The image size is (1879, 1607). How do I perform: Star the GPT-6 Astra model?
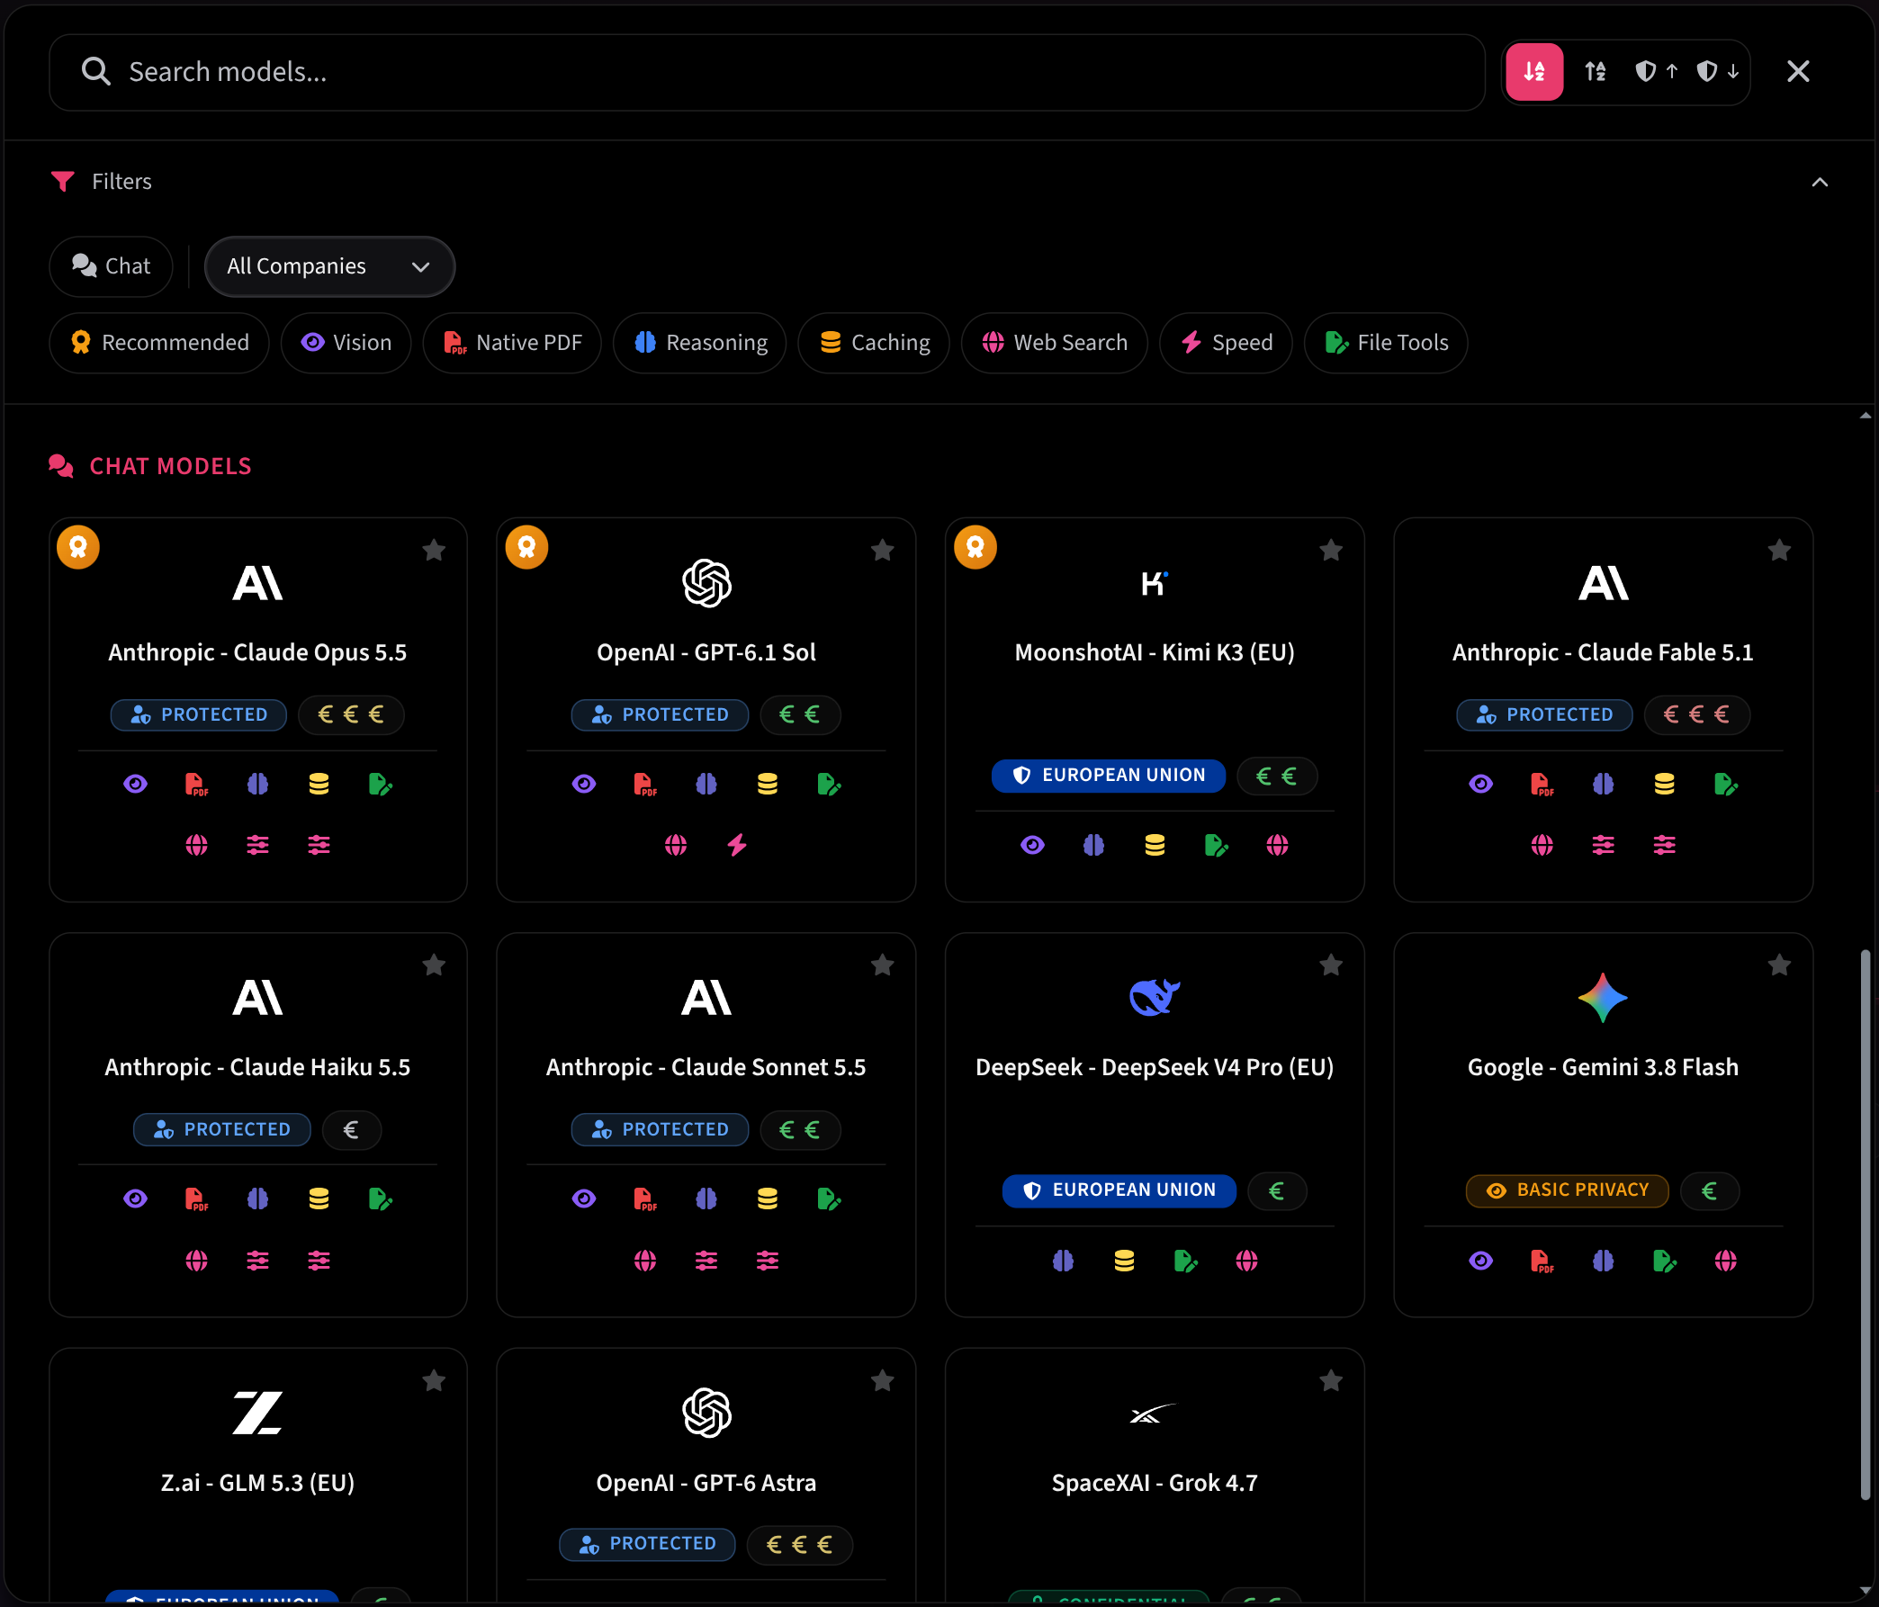point(883,1380)
